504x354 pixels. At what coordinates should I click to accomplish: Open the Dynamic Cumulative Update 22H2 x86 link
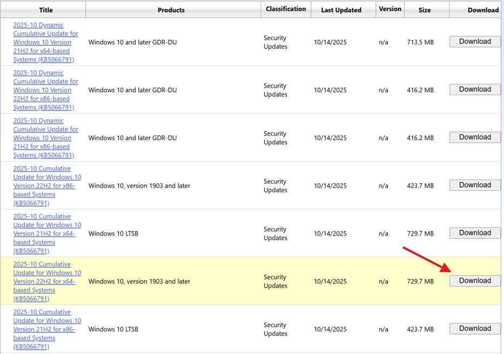pyautogui.click(x=45, y=90)
